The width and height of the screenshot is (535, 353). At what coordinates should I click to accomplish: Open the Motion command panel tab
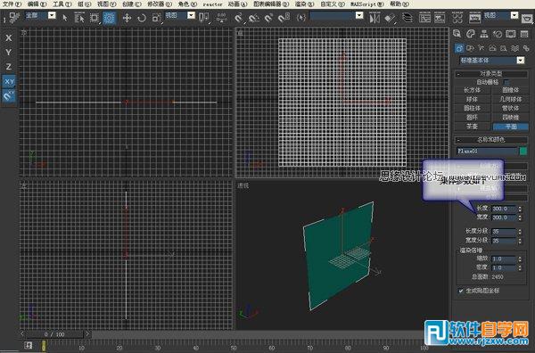pyautogui.click(x=498, y=34)
